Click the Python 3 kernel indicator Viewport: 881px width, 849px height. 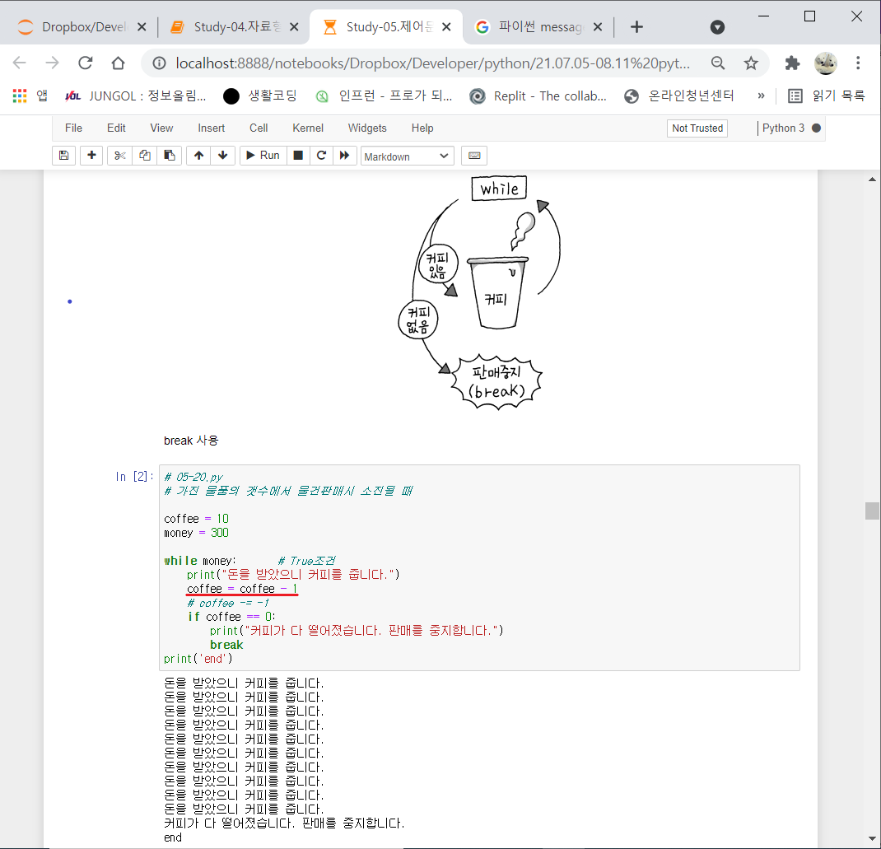point(791,128)
